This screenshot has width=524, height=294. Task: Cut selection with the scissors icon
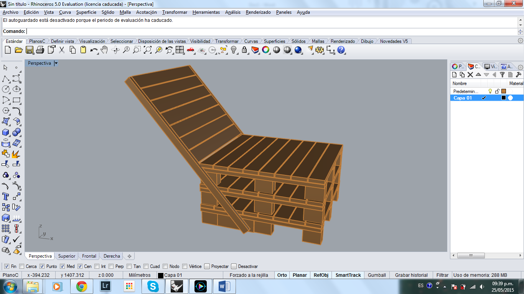62,50
